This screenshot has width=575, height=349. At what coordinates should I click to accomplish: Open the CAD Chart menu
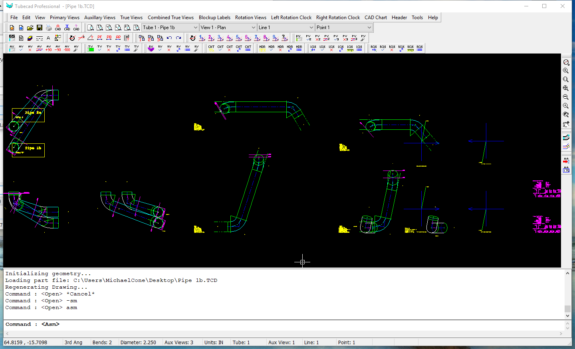point(375,18)
